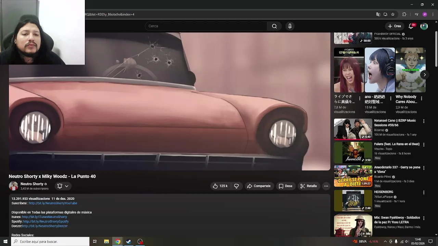
Task: Open the Chrome extensions puzzle icon
Action: (404, 14)
